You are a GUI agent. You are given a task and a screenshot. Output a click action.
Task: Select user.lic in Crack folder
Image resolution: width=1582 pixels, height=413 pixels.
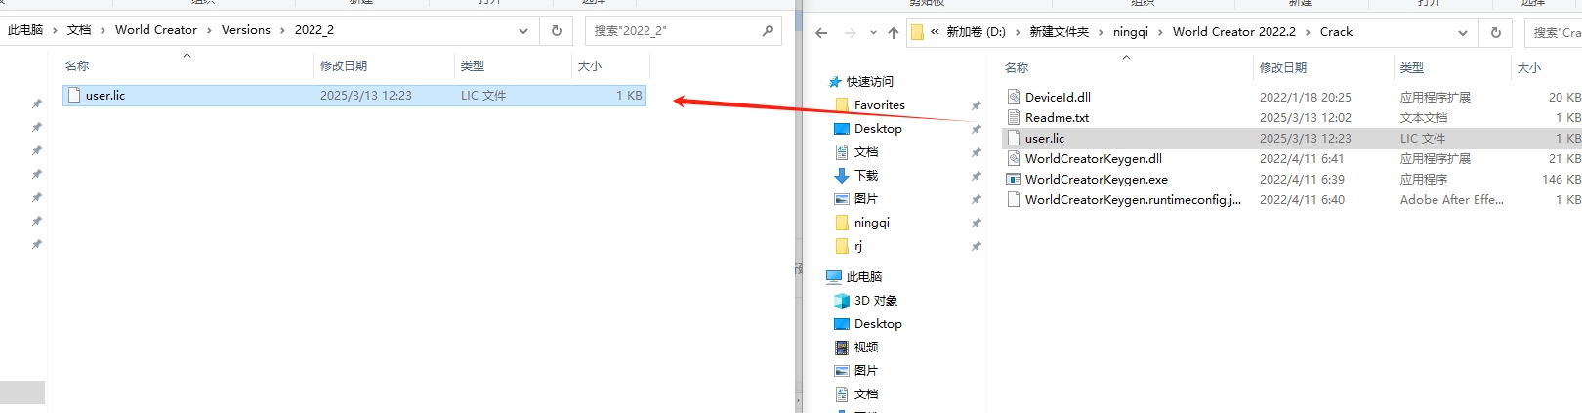pos(1292,139)
